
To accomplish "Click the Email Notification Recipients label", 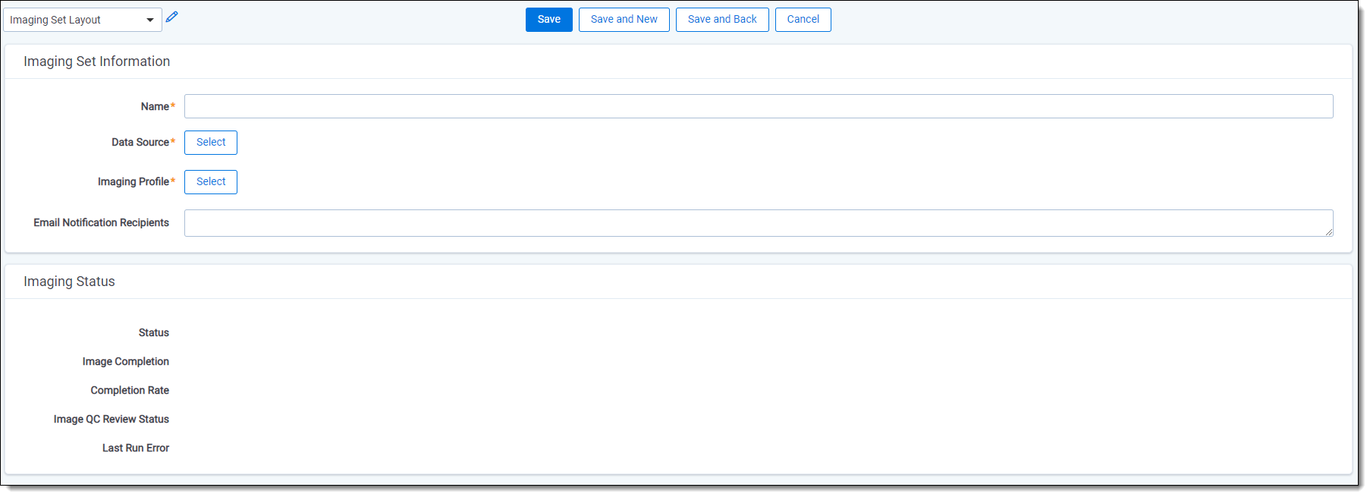I will point(101,223).
